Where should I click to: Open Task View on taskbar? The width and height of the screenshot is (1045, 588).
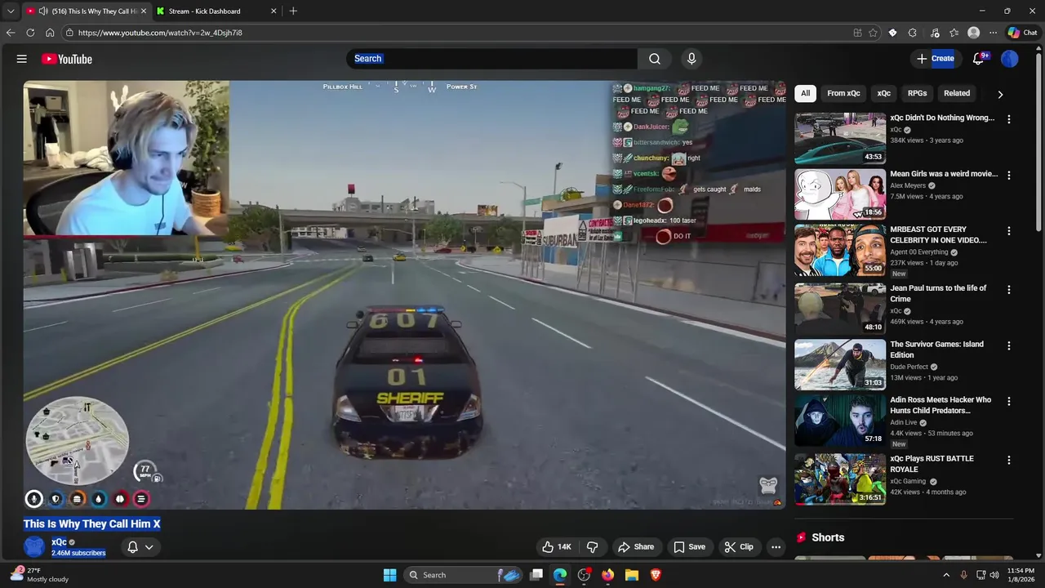(536, 575)
